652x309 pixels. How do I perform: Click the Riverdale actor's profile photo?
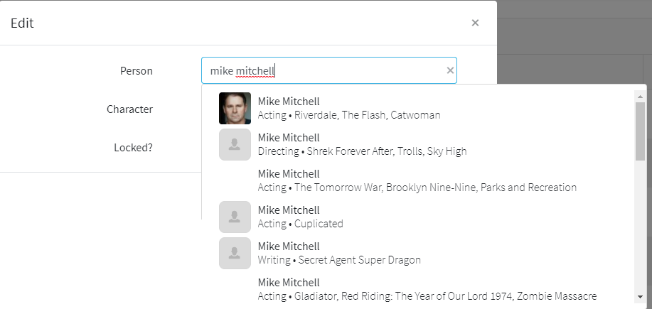click(235, 108)
